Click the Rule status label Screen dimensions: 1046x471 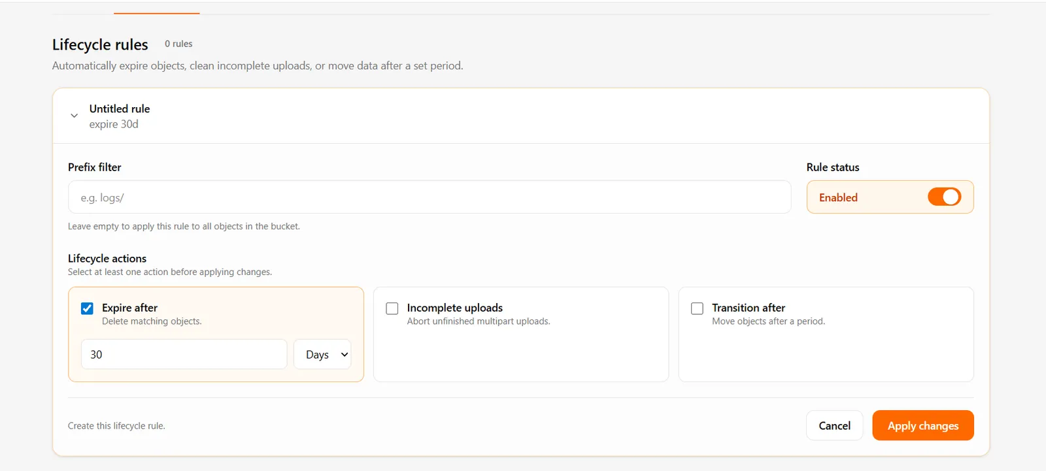(x=833, y=167)
